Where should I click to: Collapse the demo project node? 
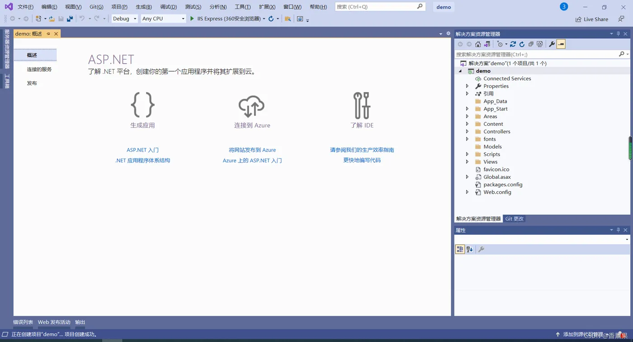click(x=461, y=71)
